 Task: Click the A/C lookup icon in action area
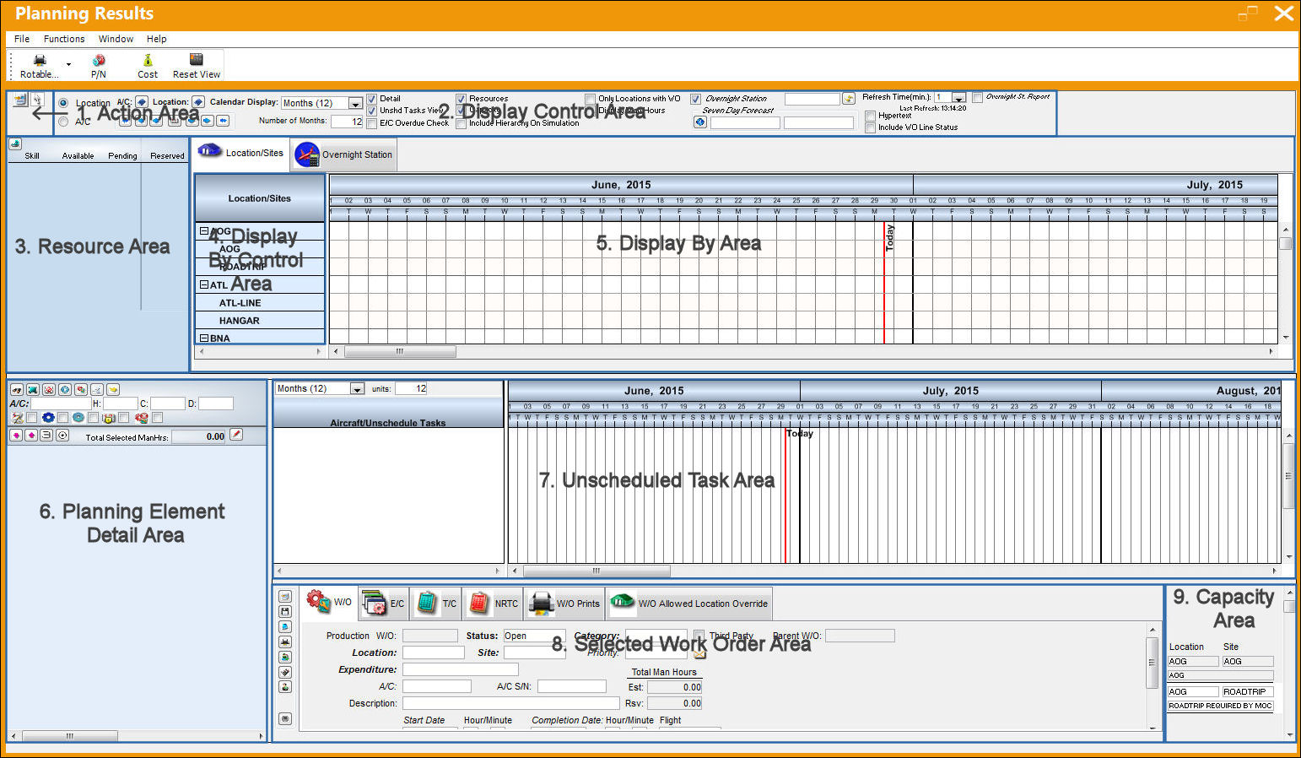(142, 102)
